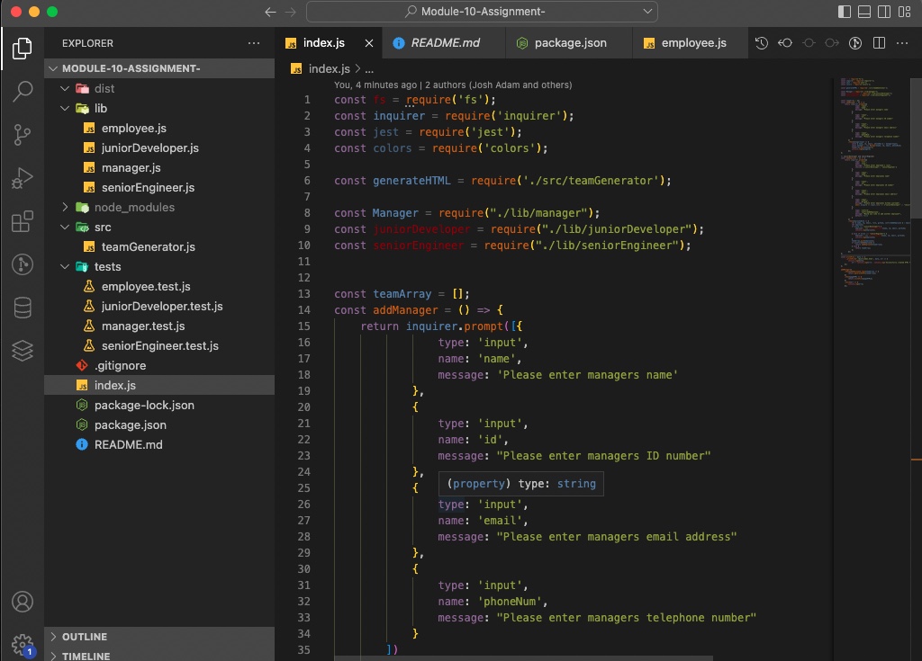Open seniorEngineer.js in the explorer
Image resolution: width=922 pixels, height=661 pixels.
pyautogui.click(x=159, y=187)
